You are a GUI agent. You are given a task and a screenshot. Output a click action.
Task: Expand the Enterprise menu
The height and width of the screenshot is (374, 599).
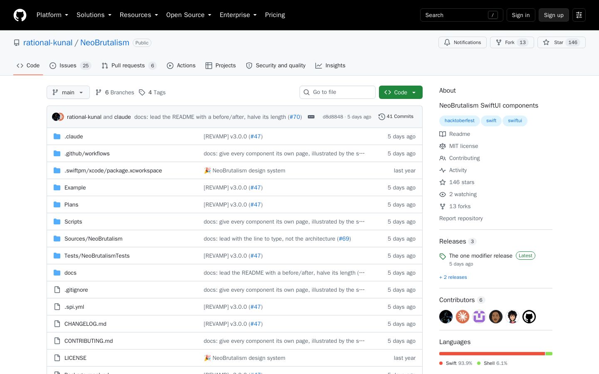(x=238, y=15)
